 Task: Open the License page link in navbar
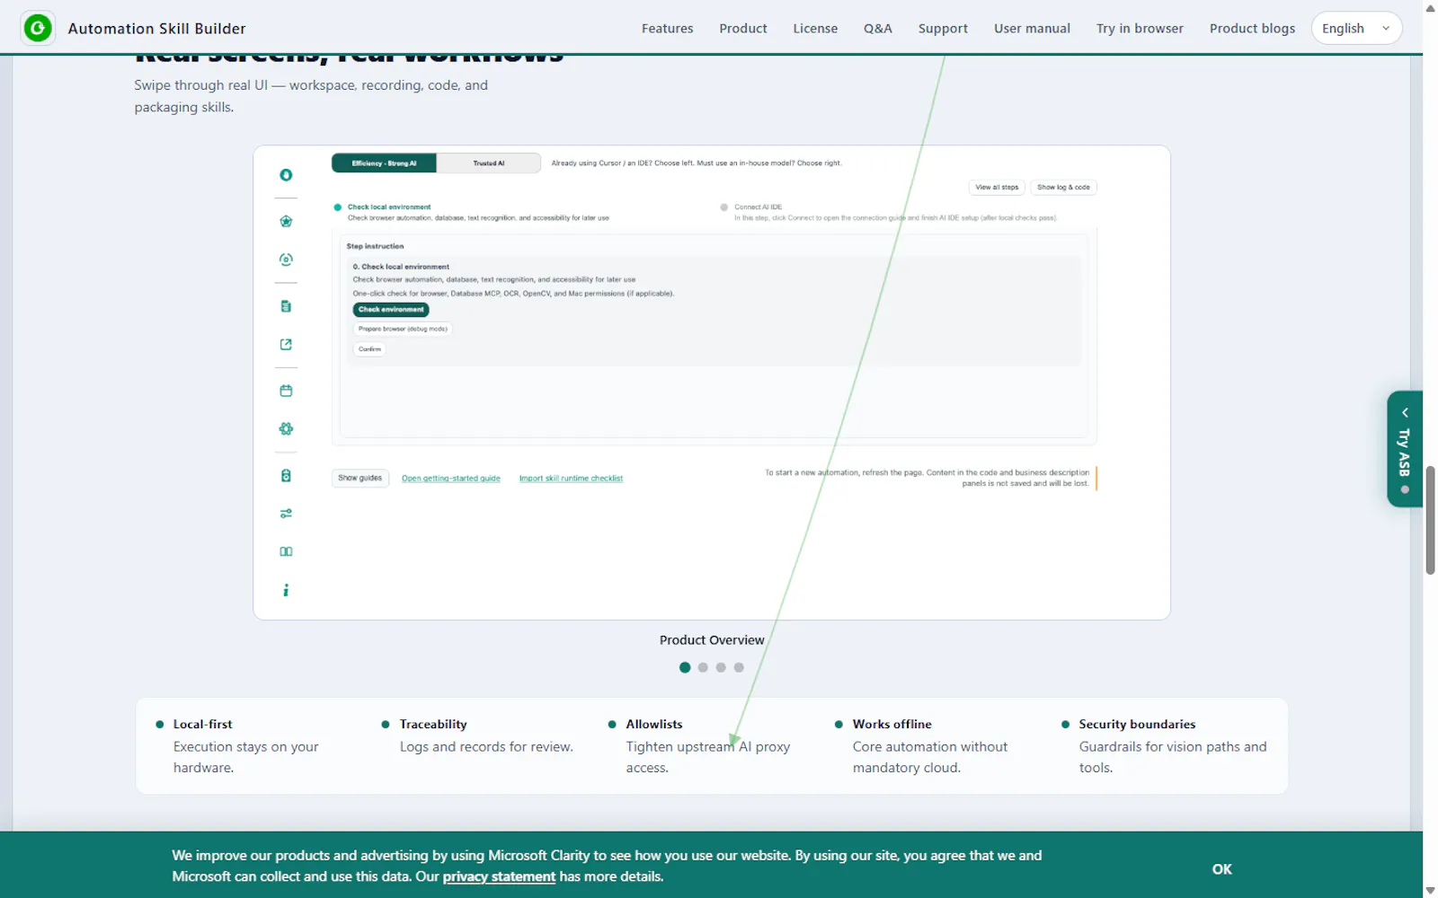coord(815,29)
